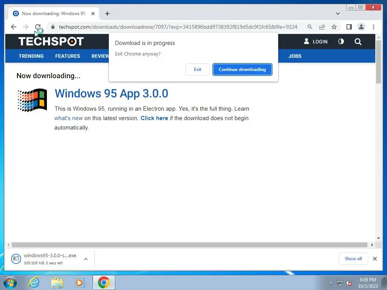This screenshot has height=290, width=387.
Task: Open the Chrome three-dot menu
Action: [373, 27]
